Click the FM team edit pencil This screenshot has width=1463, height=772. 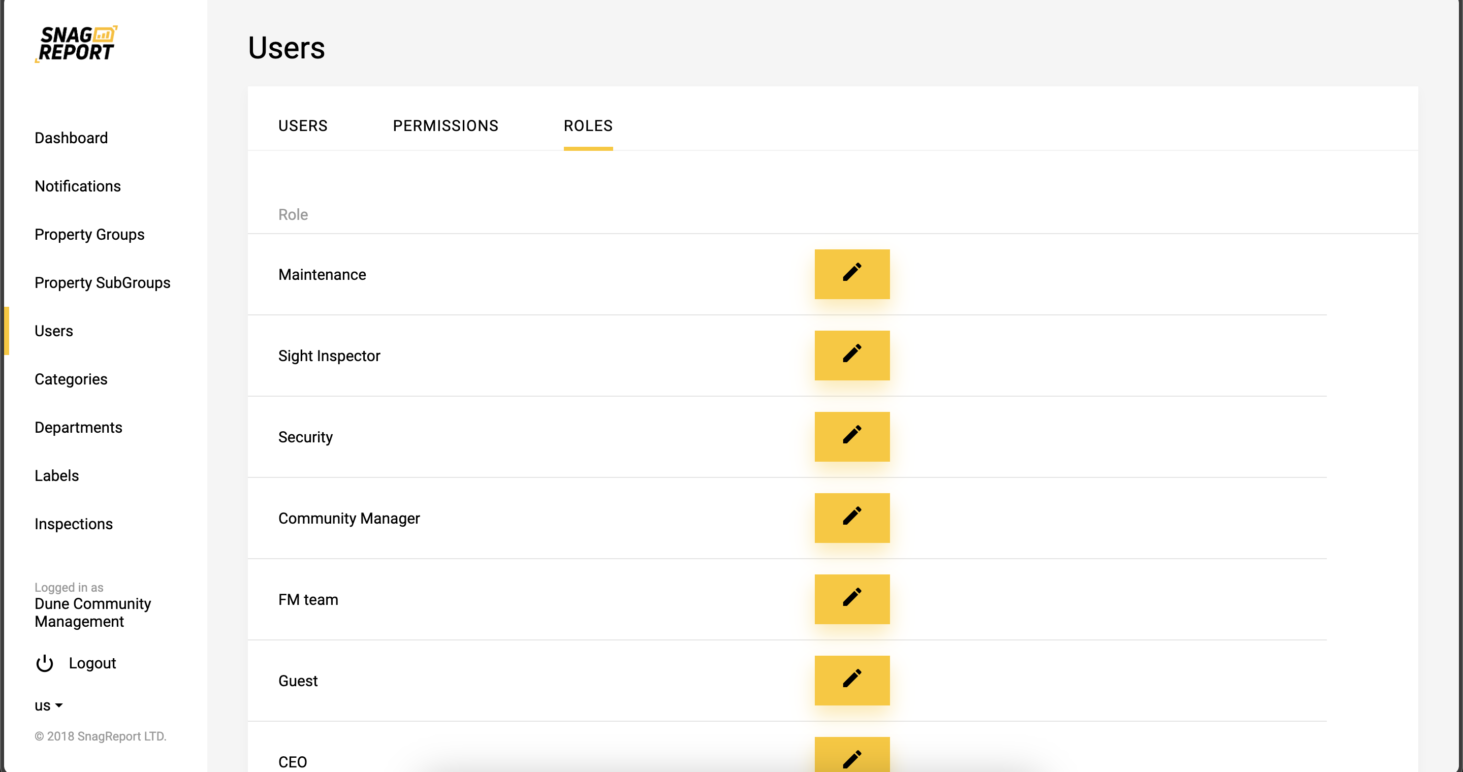click(x=851, y=599)
